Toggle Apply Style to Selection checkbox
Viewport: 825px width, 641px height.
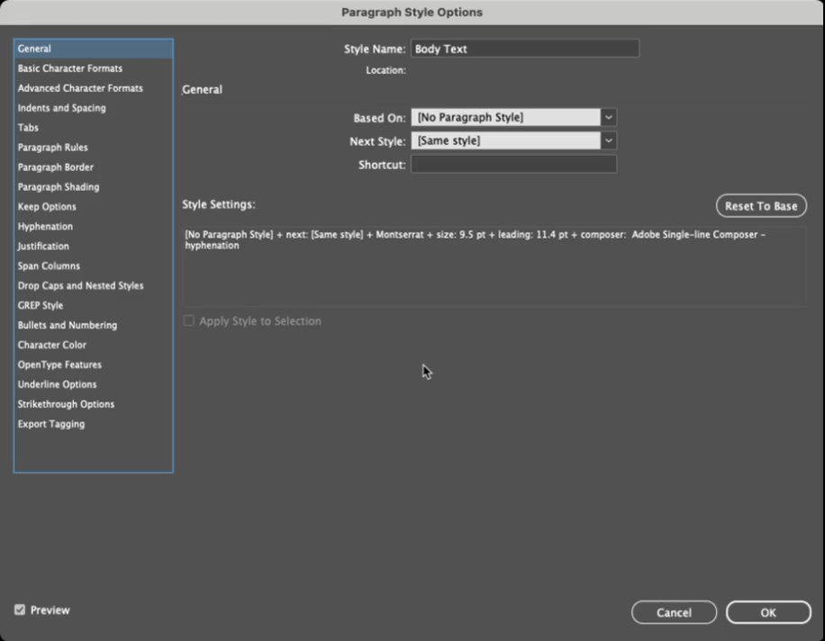click(188, 320)
